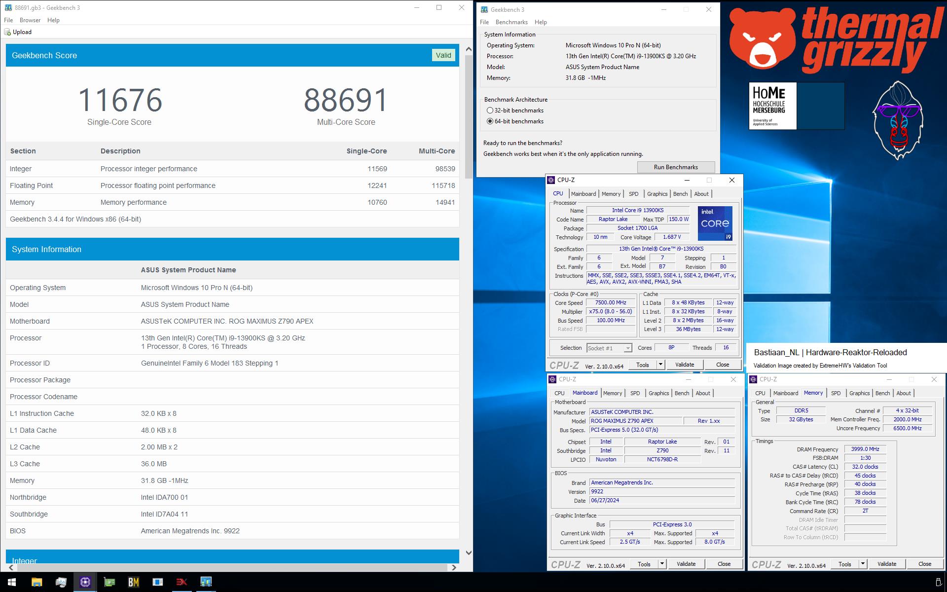Open Graphics tab in CPU-Z Mainboard window
The image size is (947, 592).
coord(659,393)
